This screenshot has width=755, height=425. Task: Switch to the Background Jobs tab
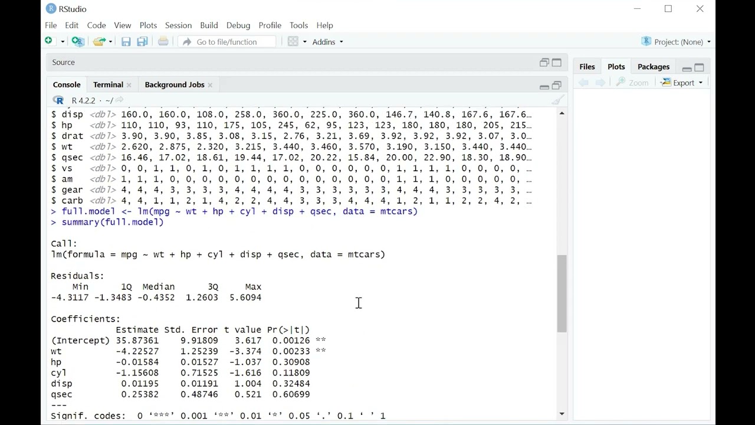point(175,85)
